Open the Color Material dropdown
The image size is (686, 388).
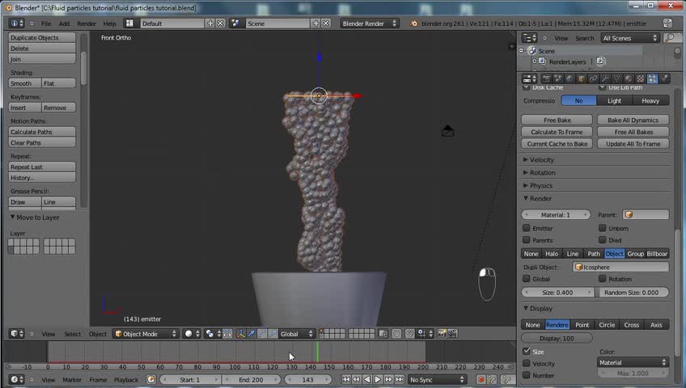click(x=633, y=362)
